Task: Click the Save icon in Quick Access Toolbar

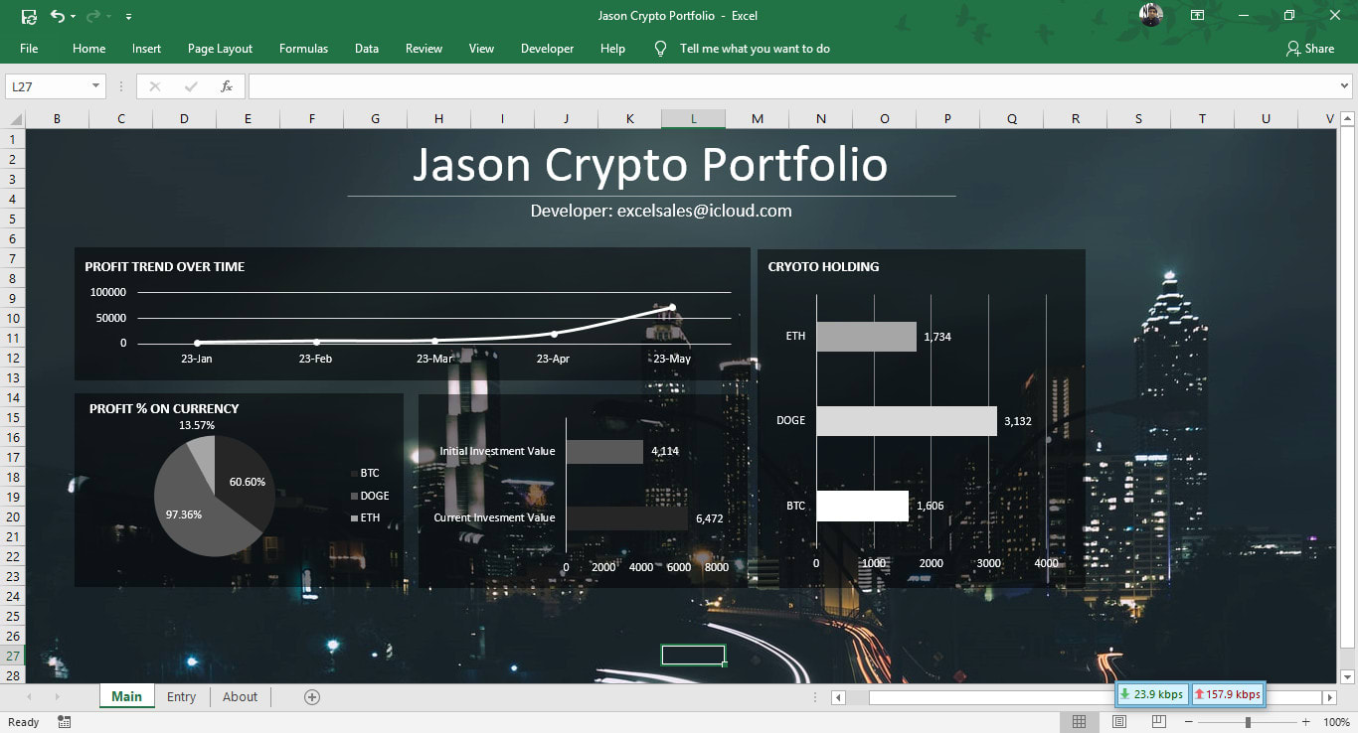Action: pyautogui.click(x=29, y=16)
